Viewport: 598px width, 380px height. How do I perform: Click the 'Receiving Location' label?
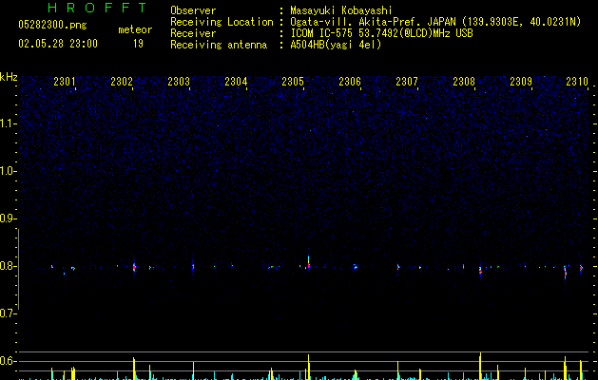tap(222, 22)
